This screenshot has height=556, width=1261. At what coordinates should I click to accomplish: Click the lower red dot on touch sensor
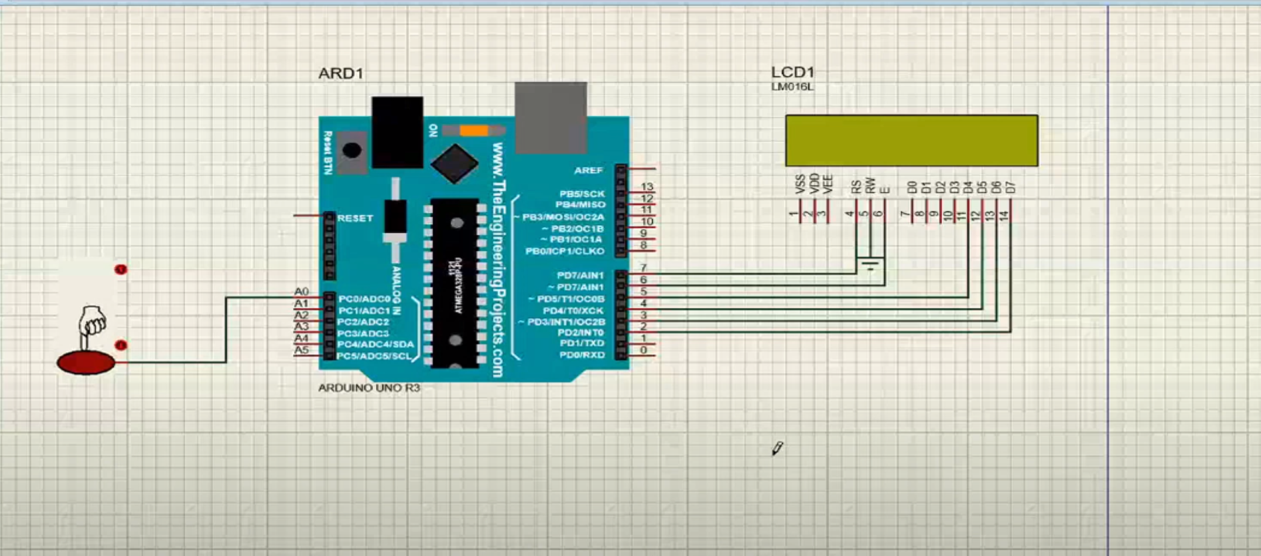pyautogui.click(x=121, y=345)
